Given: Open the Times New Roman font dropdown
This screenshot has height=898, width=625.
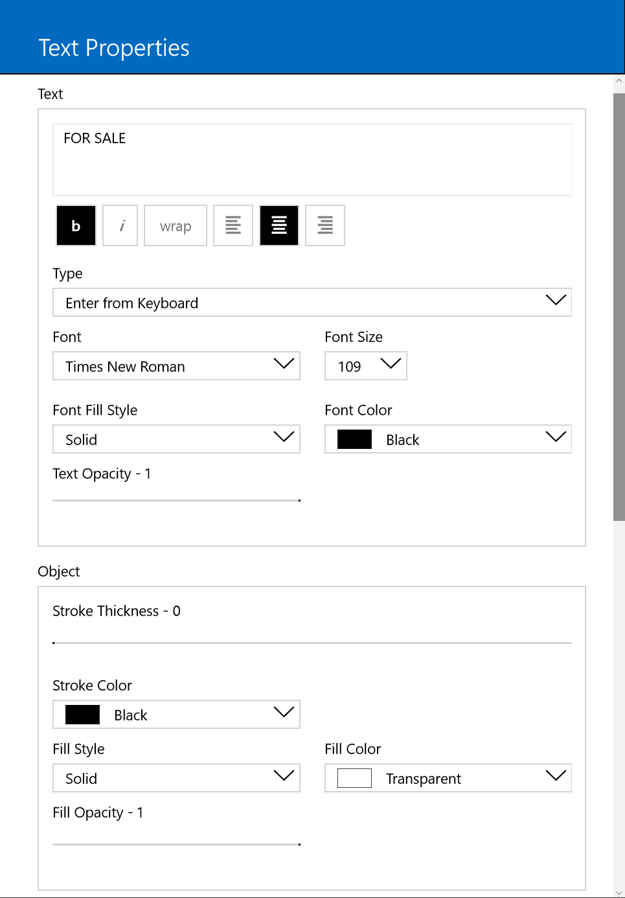Looking at the screenshot, I should point(176,366).
